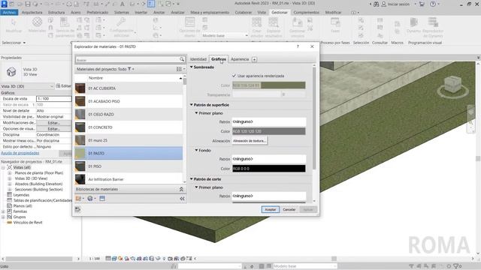Click the Fondo black color swatch
Screen dimensions: 481x270
tap(269, 169)
